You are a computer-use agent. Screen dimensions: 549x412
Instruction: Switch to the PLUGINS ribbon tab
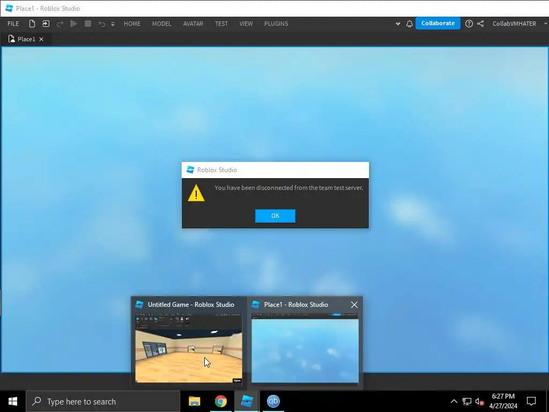pos(276,24)
